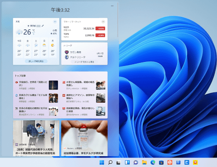This screenshot has height=167, width=217.
Task: Open the Kodansha and Amazon headline
Action: tap(80, 96)
